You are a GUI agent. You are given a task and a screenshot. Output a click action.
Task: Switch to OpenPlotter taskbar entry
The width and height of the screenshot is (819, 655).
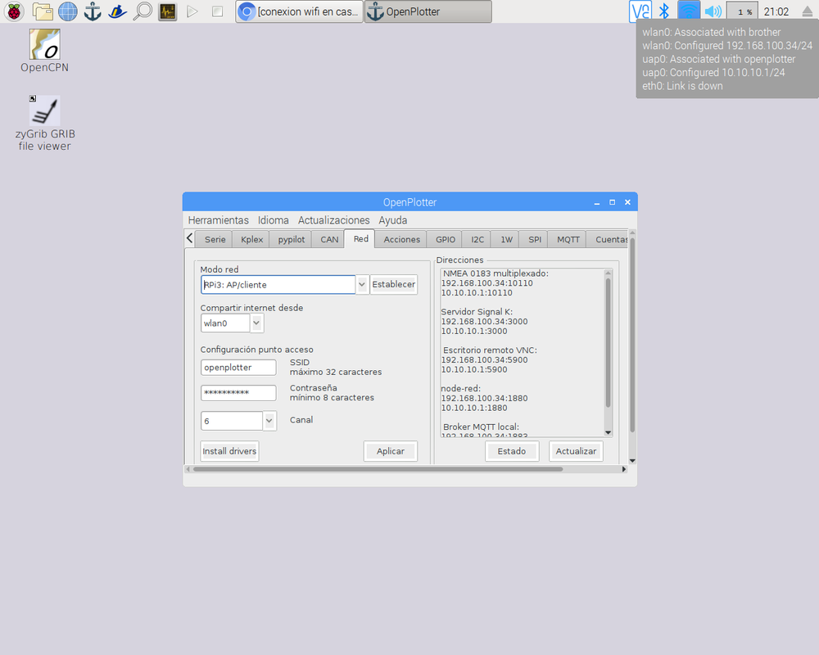[x=428, y=11]
